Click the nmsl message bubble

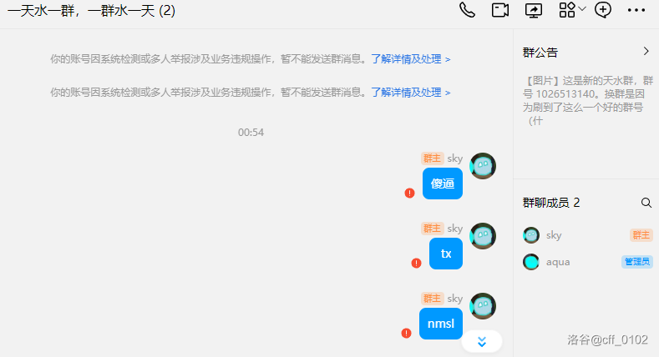[x=441, y=324]
